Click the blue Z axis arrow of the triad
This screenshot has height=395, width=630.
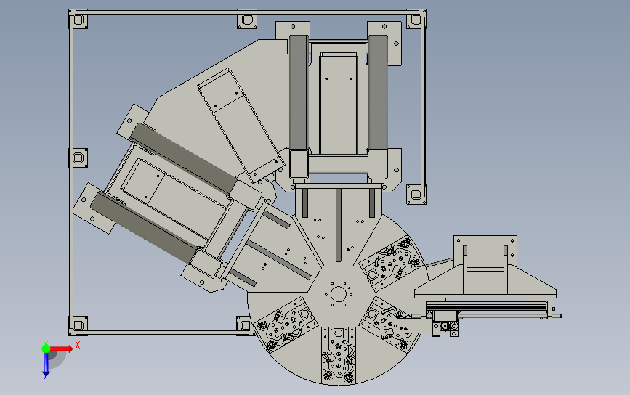pyautogui.click(x=46, y=365)
